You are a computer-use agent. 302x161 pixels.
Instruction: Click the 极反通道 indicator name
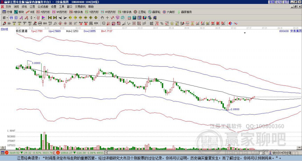coord(22,31)
